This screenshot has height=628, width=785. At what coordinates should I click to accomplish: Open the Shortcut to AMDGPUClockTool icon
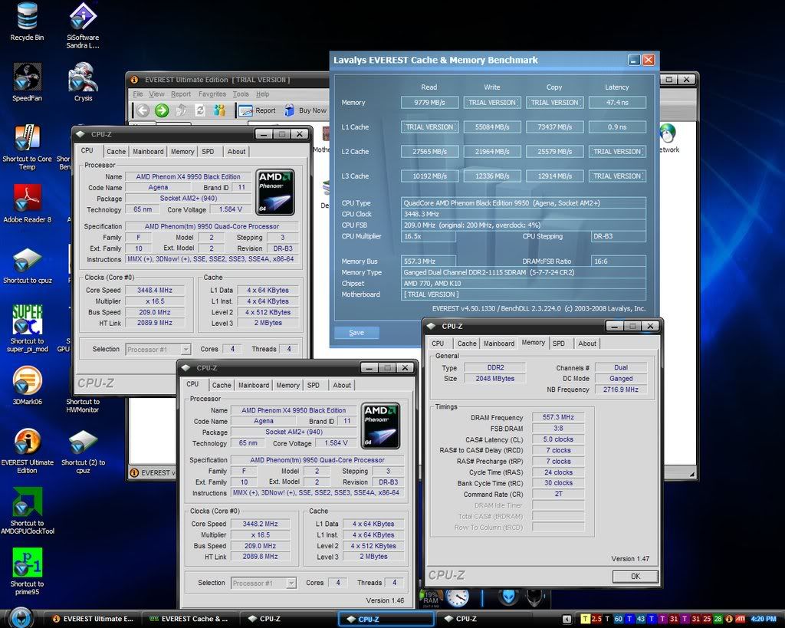click(27, 511)
